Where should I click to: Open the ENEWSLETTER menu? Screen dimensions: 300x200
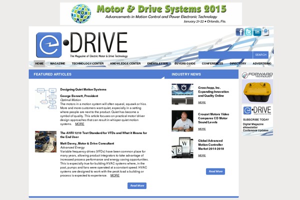[x=157, y=63]
